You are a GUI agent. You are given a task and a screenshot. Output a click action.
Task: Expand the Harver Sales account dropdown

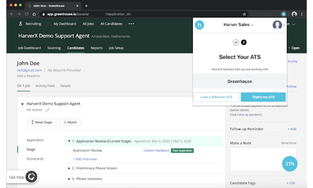238,24
